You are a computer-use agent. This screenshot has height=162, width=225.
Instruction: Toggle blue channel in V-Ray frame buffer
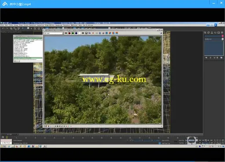pos(76,33)
